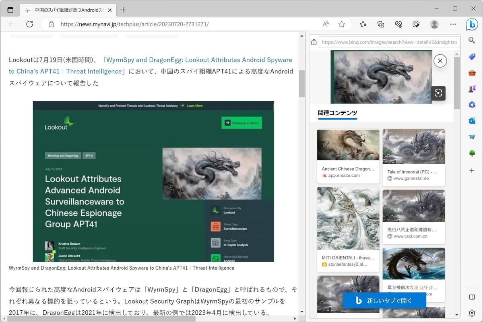This screenshot has height=322, width=483.
Task: Select the 関連コンテンツ tab
Action: pyautogui.click(x=337, y=113)
